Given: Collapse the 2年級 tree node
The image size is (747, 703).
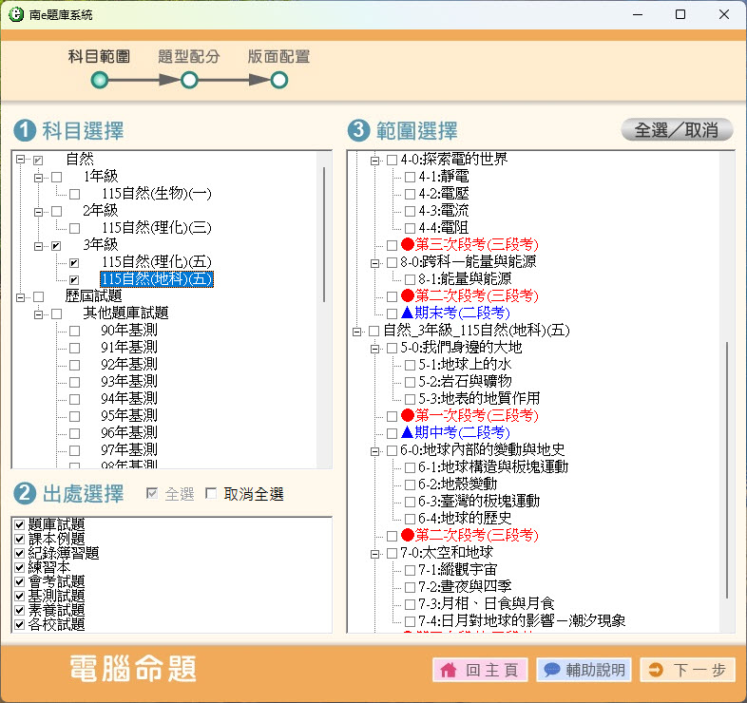Looking at the screenshot, I should [38, 212].
